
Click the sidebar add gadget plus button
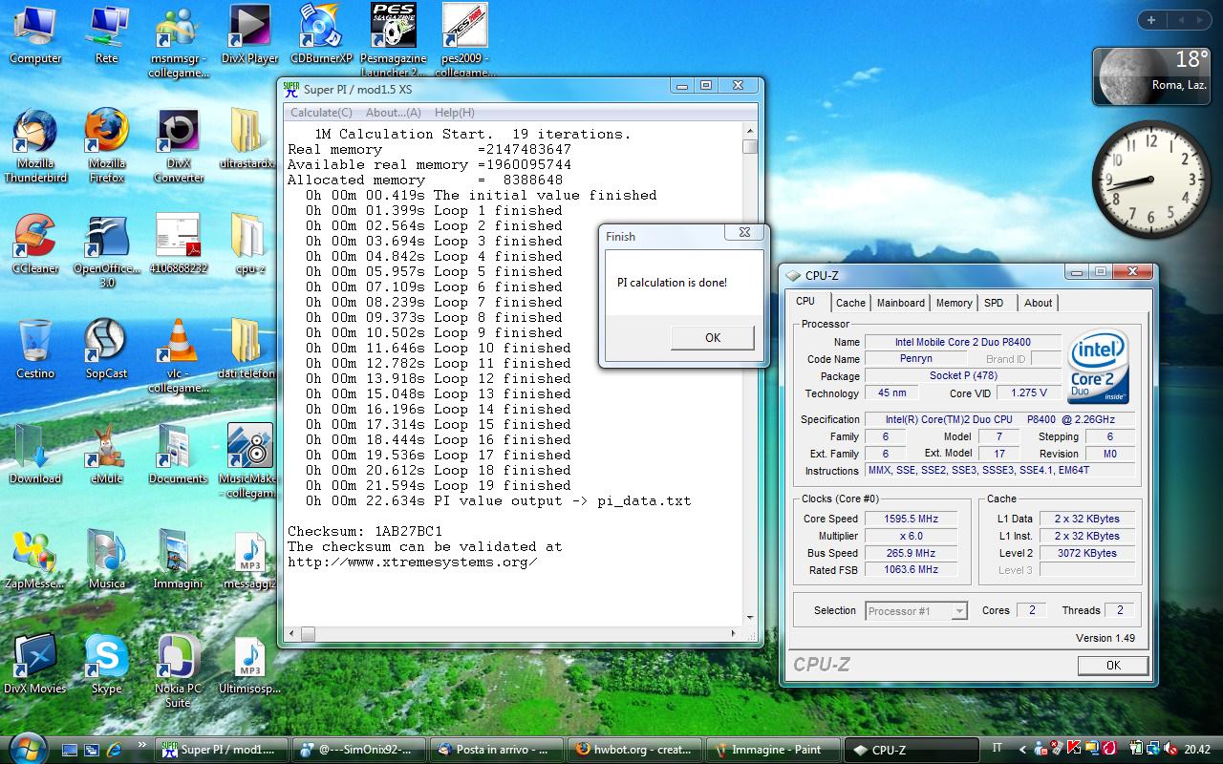click(1151, 19)
